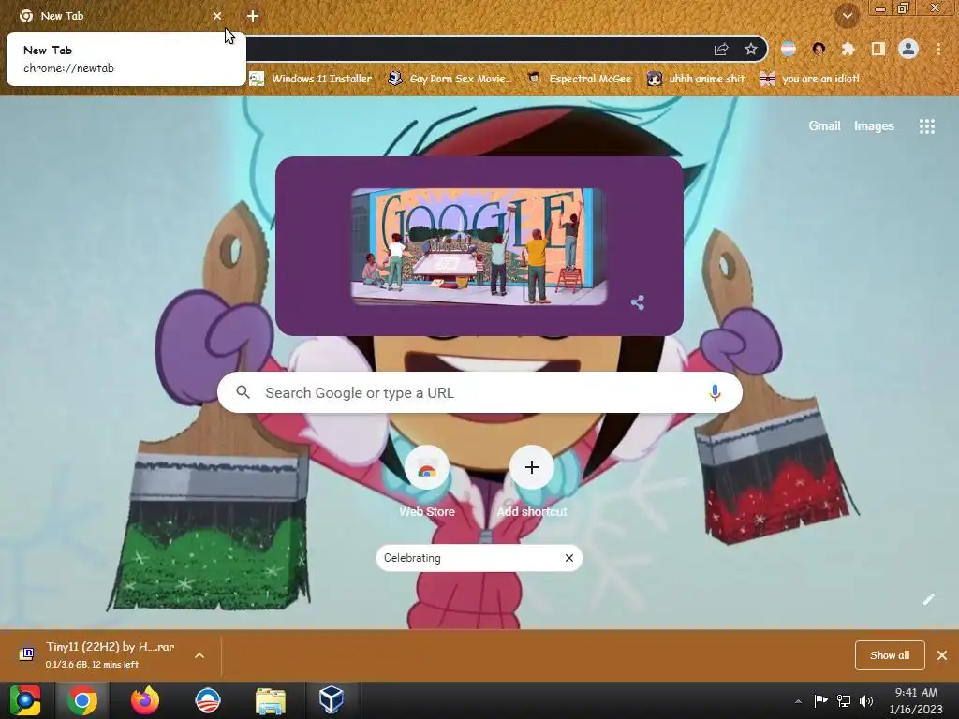Open the Obama logo taskbar app
The width and height of the screenshot is (959, 719).
[208, 700]
